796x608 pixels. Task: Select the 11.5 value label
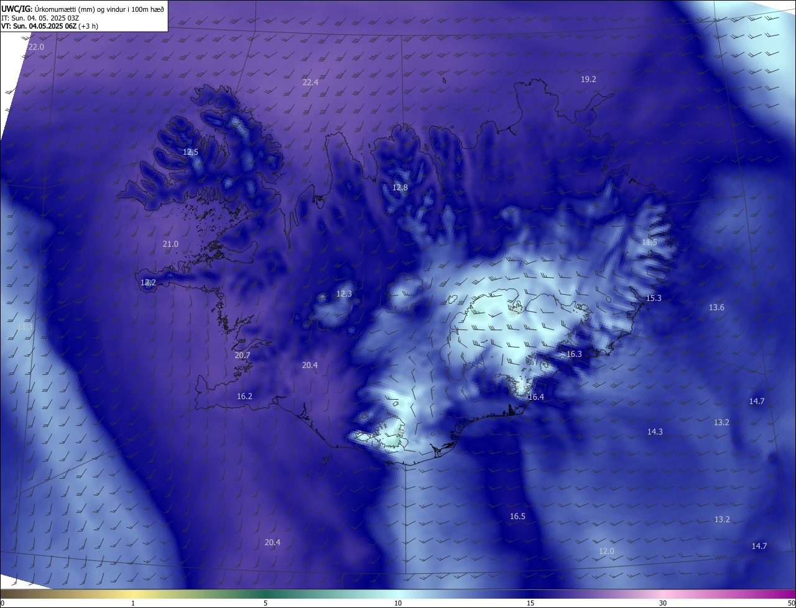coord(649,242)
